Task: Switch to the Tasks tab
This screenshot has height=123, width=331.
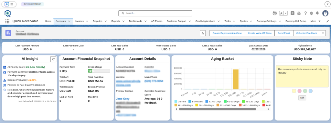Action: pos(227,21)
